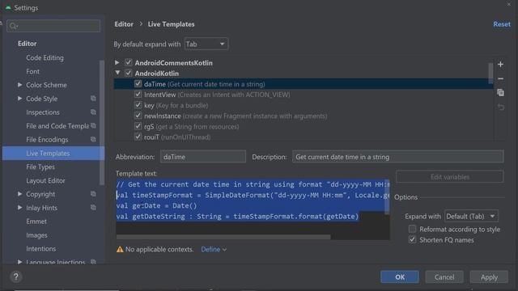Click the copy icon beside Inspections

pyautogui.click(x=94, y=112)
